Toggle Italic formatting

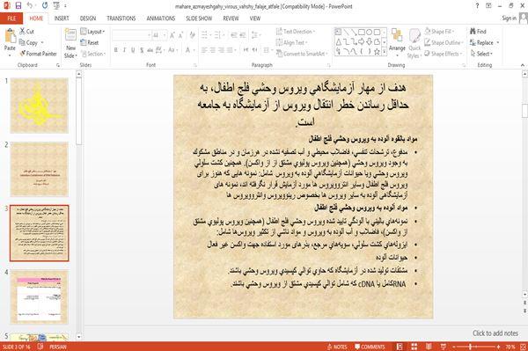pyautogui.click(x=124, y=50)
